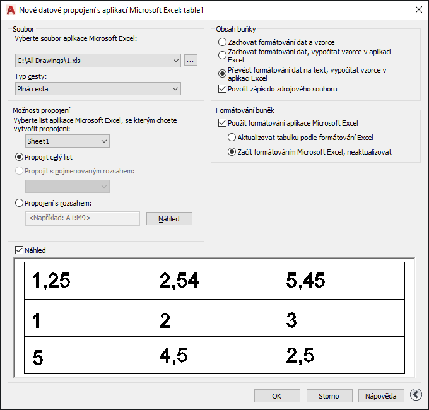Viewport: 429px width, 410px height.
Task: Open the Sheet1 sheet selection dropdown
Action: click(68, 141)
